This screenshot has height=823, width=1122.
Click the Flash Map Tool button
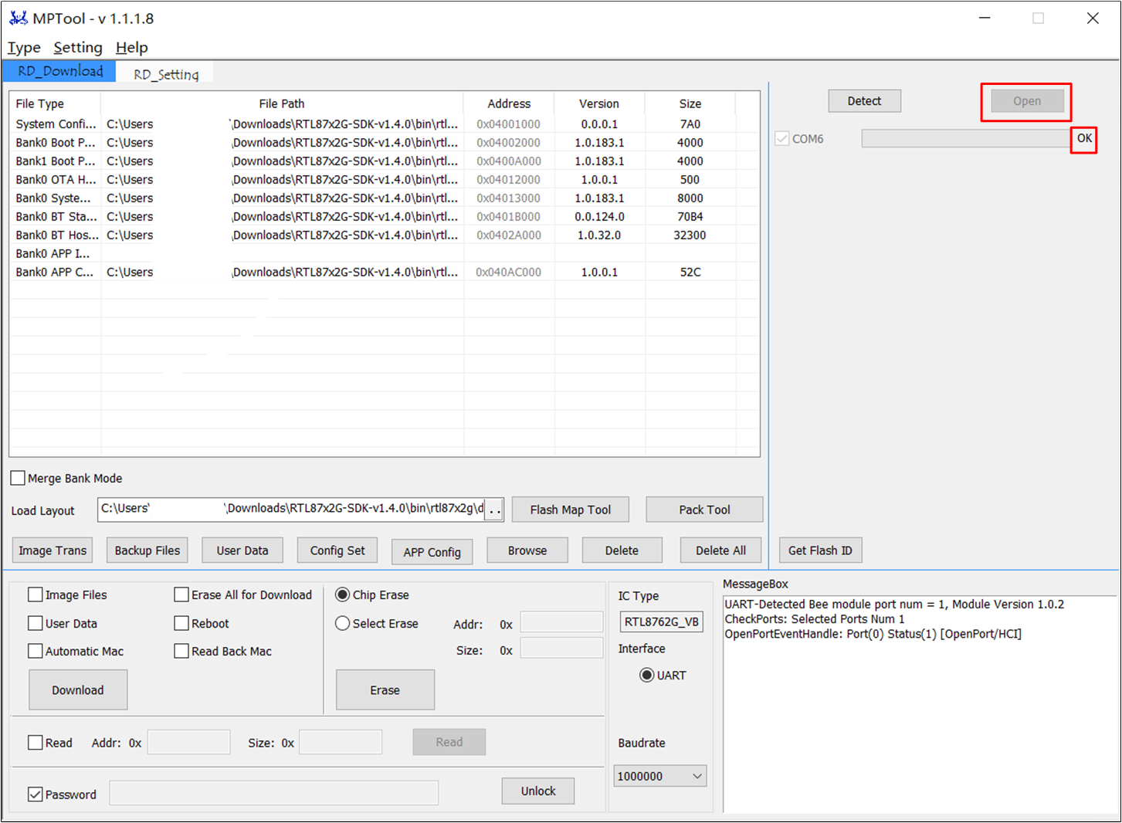tap(570, 510)
